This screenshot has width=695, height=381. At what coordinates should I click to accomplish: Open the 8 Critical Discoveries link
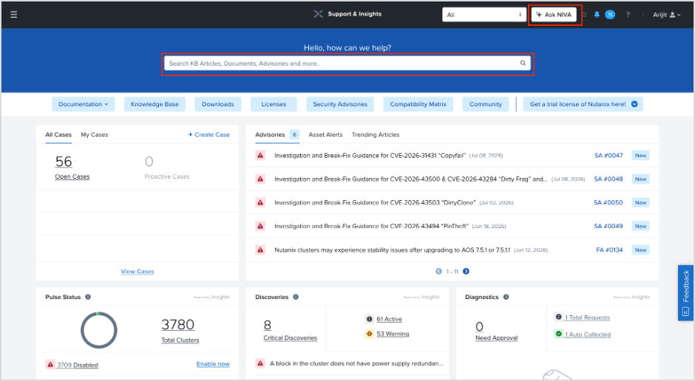(291, 331)
